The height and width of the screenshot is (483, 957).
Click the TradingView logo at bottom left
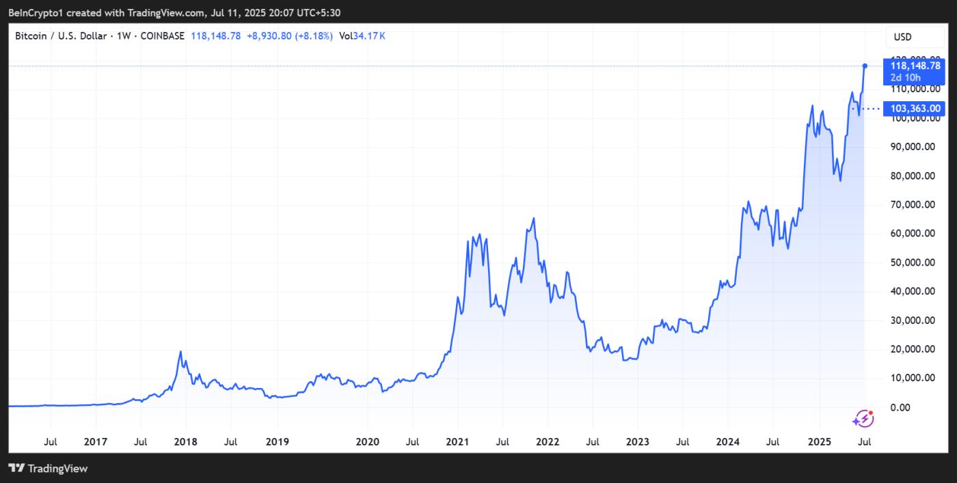coord(48,469)
